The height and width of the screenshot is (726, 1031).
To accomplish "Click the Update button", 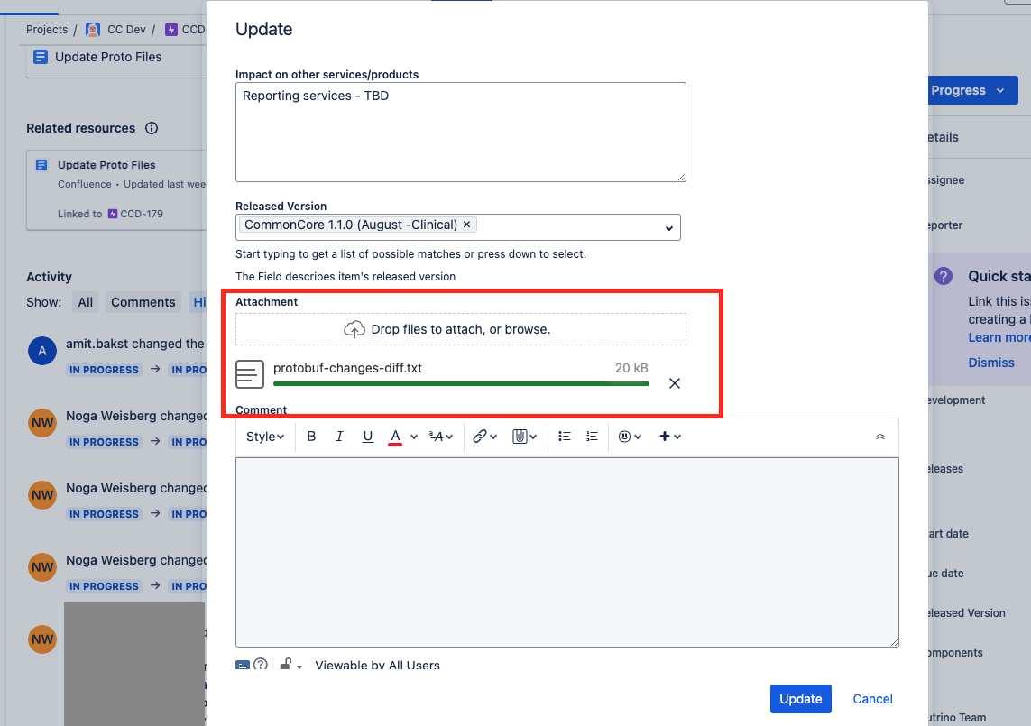I will (x=801, y=699).
